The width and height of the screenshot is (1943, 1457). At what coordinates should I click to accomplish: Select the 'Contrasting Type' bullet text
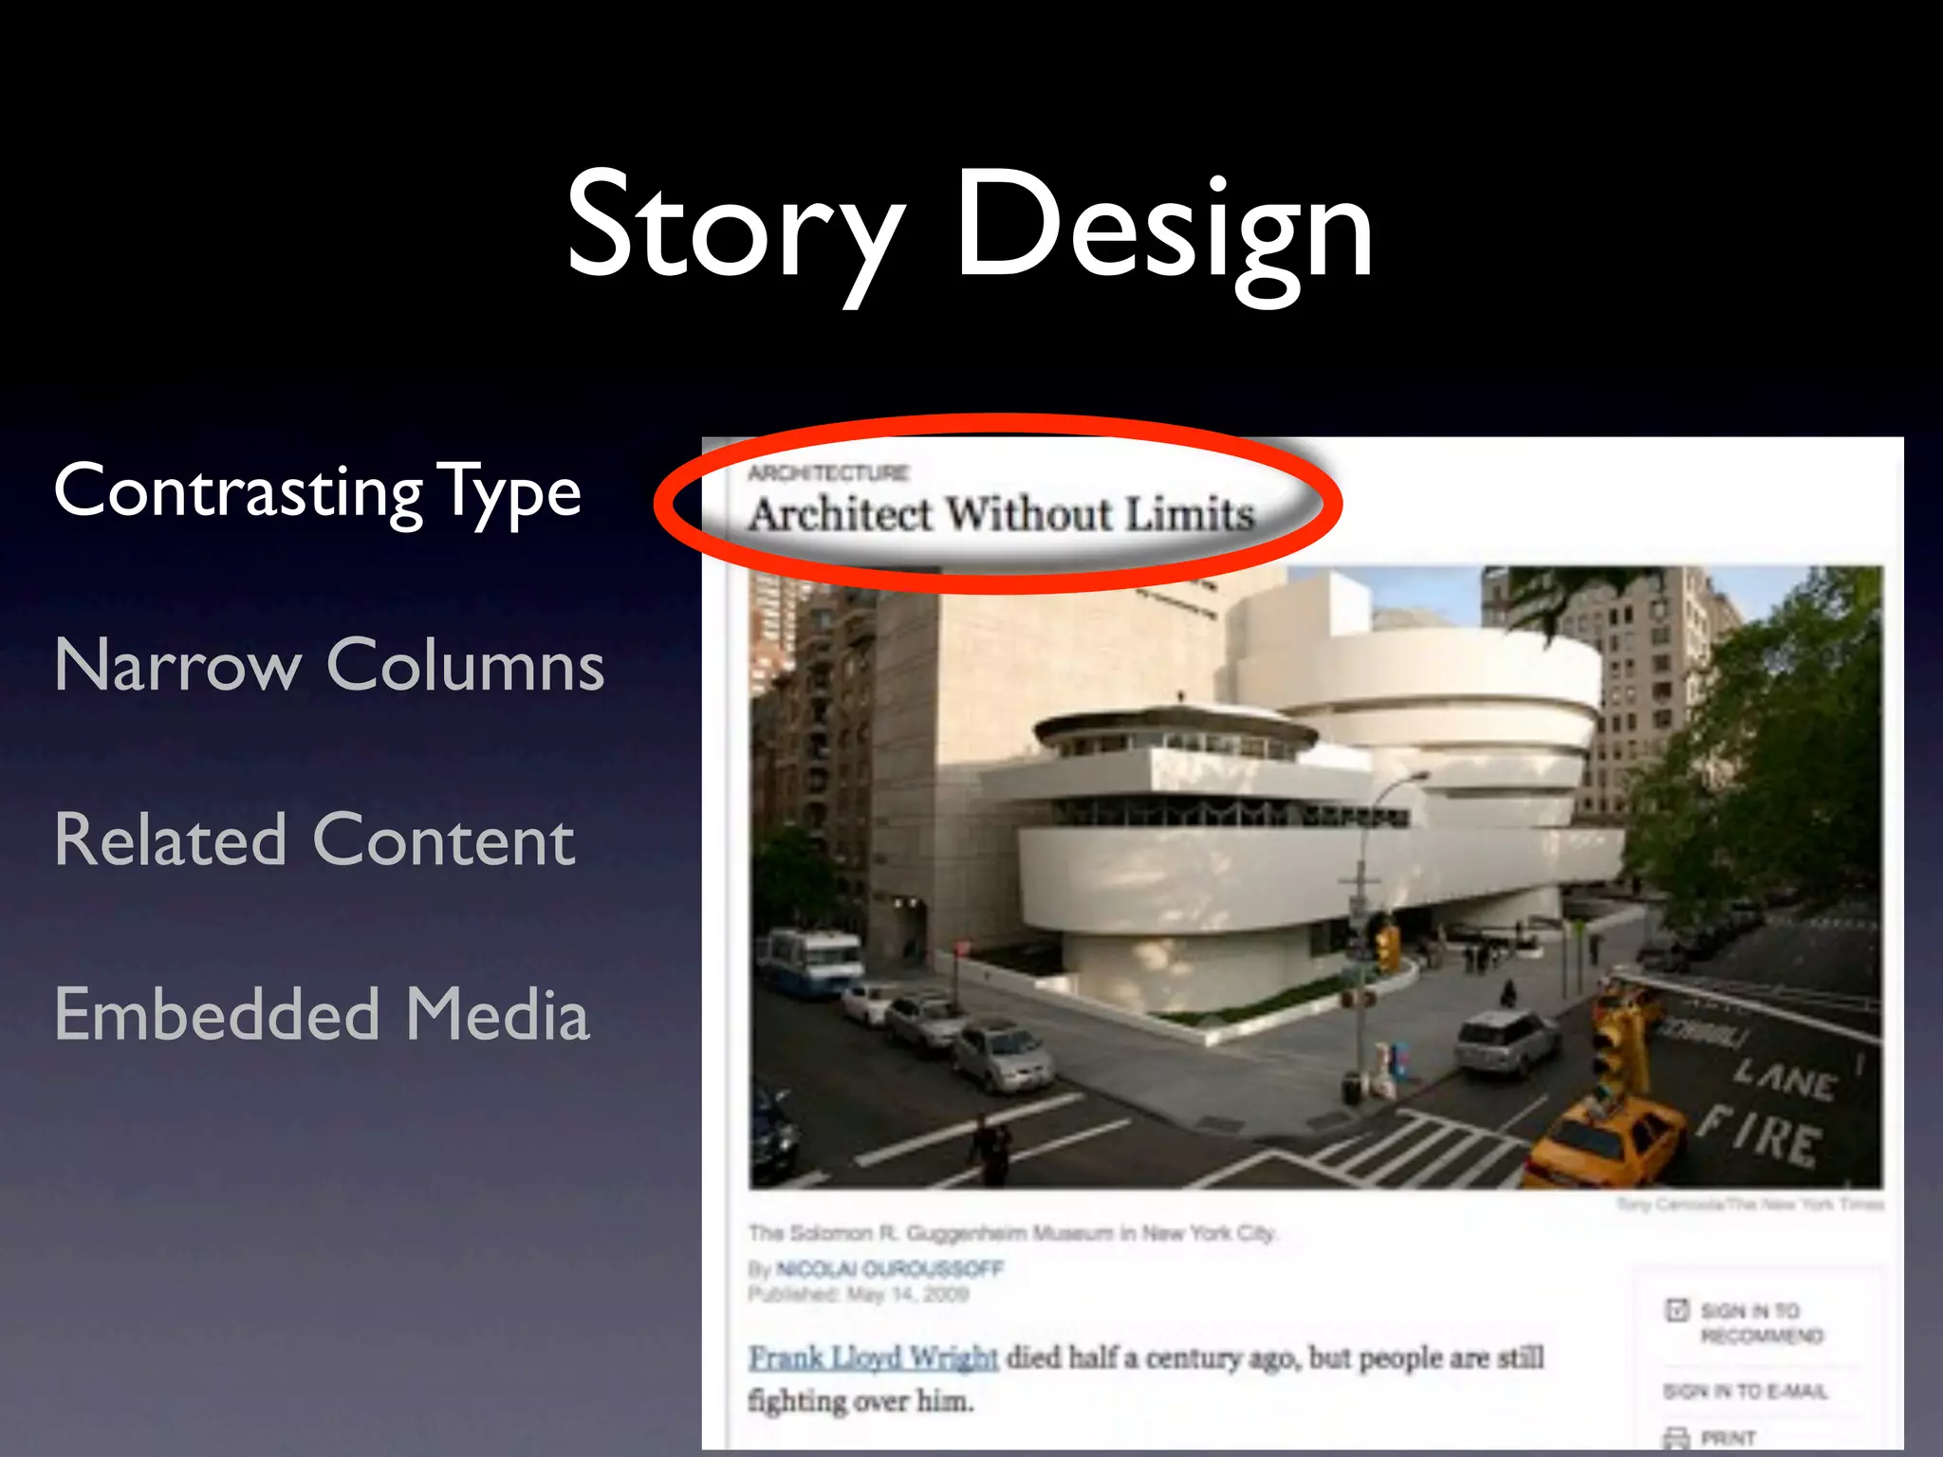(x=318, y=494)
